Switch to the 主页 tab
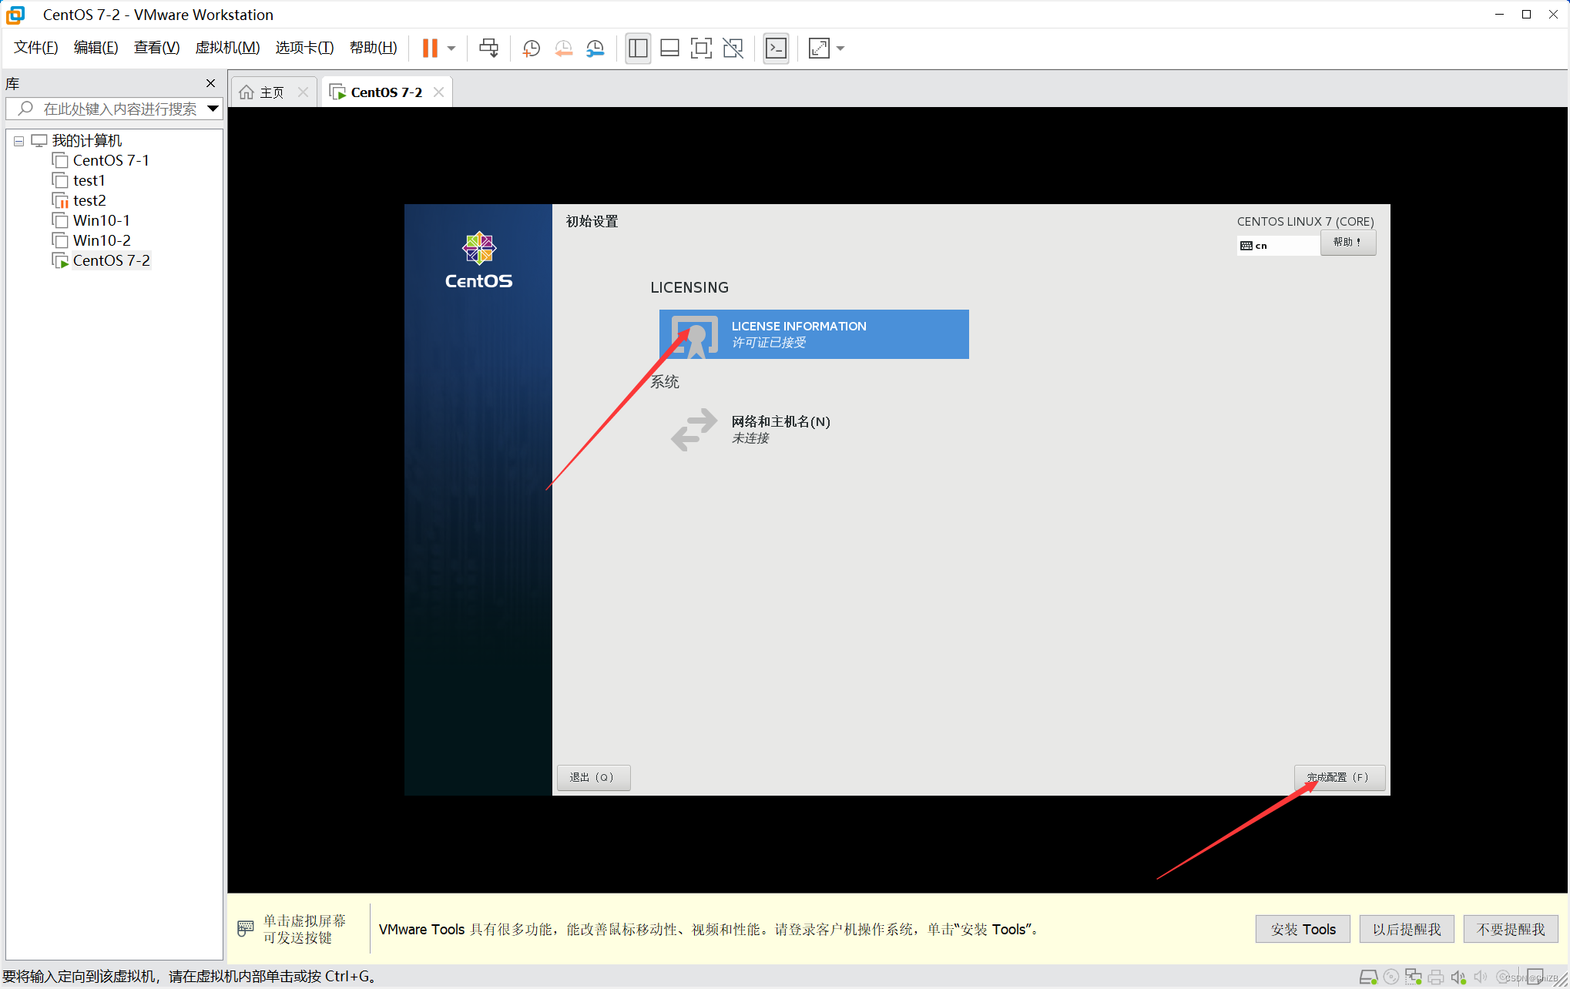Image resolution: width=1570 pixels, height=989 pixels. point(271,92)
